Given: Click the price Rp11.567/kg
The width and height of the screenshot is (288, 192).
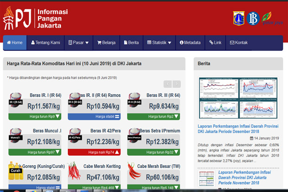Looking at the screenshot, I should 44,106.
